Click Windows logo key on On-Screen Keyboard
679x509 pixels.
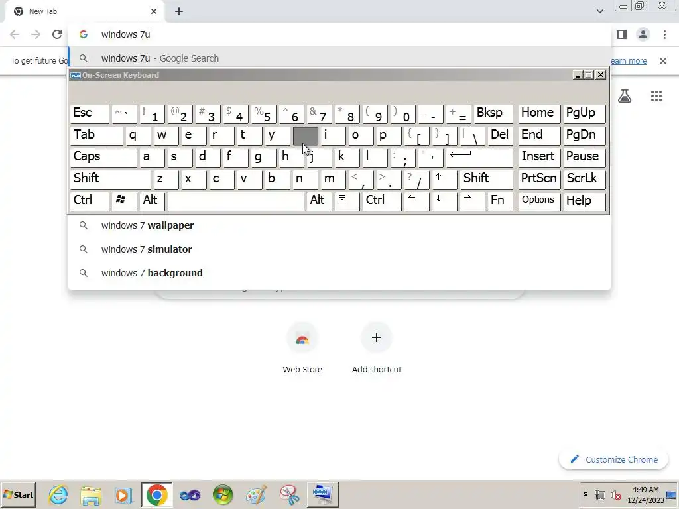coord(124,201)
